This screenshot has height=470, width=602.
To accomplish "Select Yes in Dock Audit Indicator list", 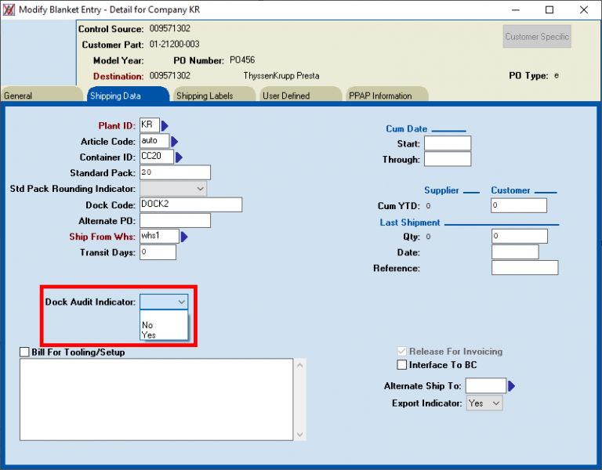I will pos(149,334).
